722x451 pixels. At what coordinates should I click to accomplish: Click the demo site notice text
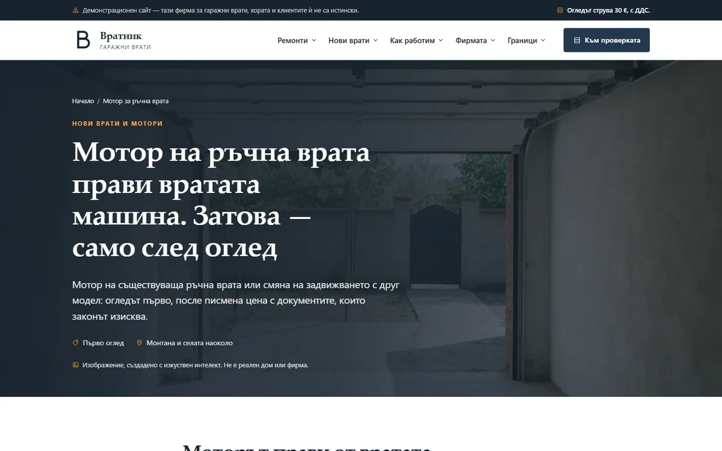[221, 10]
